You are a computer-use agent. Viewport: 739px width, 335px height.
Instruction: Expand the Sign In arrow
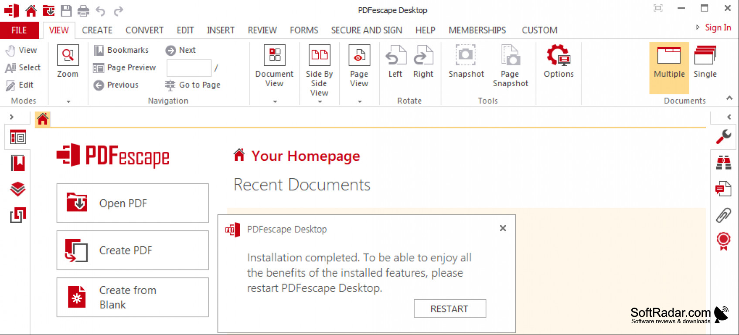698,27
